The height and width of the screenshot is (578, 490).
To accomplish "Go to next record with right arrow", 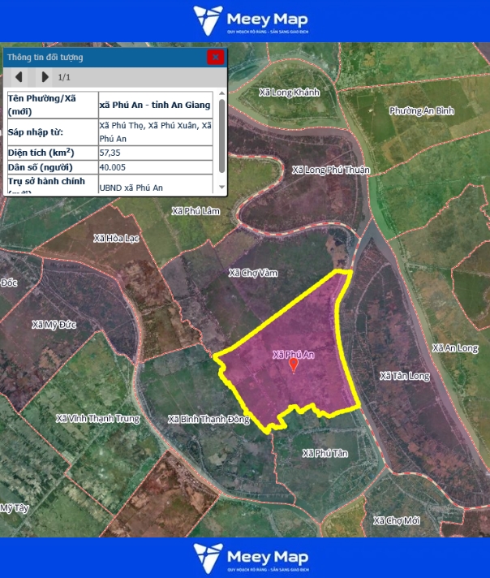I will point(45,77).
